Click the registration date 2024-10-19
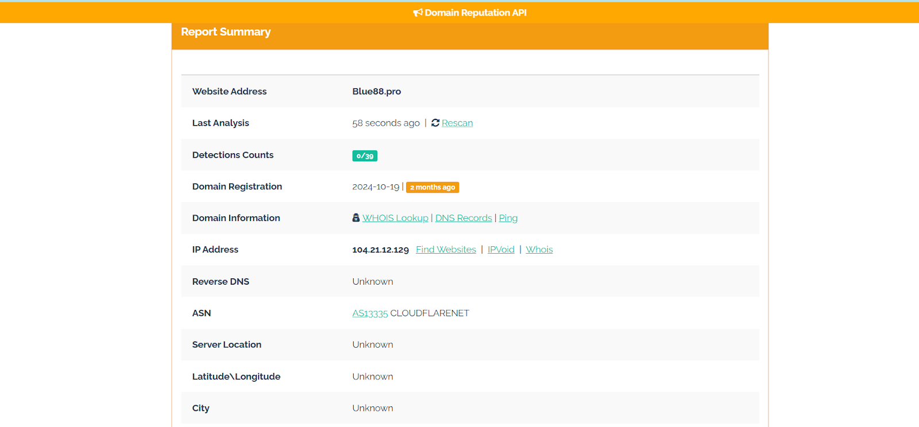 coord(376,187)
